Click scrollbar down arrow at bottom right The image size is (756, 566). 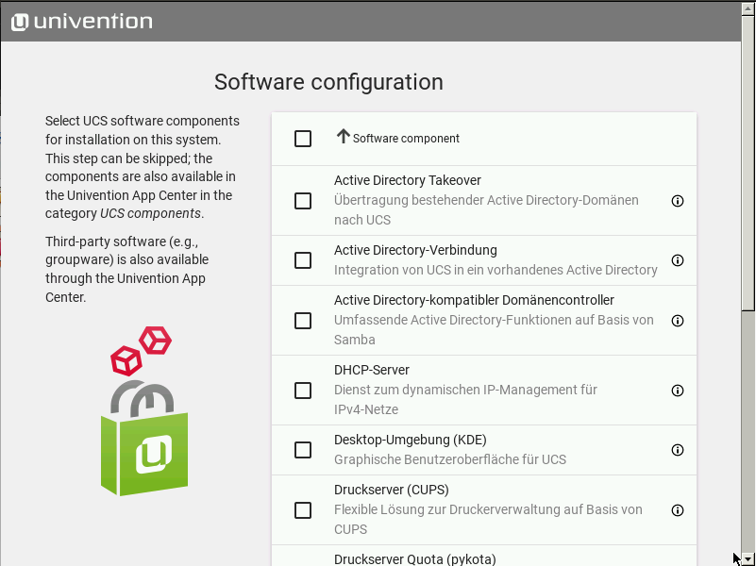tap(748, 558)
